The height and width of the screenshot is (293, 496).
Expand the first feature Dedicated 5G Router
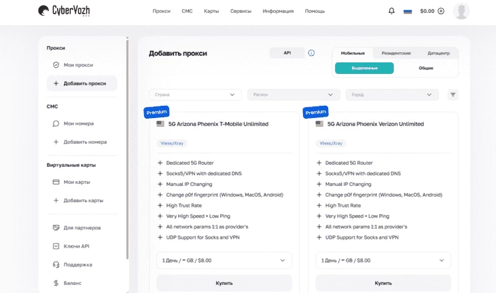coord(160,163)
